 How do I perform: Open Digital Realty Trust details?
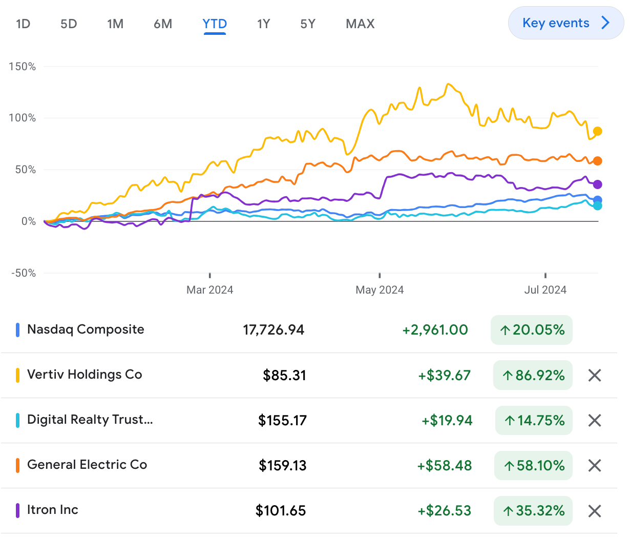click(x=309, y=420)
